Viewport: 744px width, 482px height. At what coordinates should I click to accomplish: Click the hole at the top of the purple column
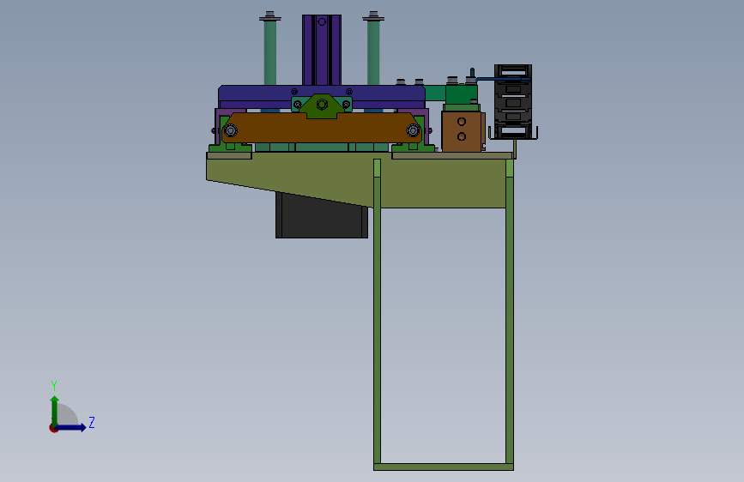pyautogui.click(x=322, y=21)
